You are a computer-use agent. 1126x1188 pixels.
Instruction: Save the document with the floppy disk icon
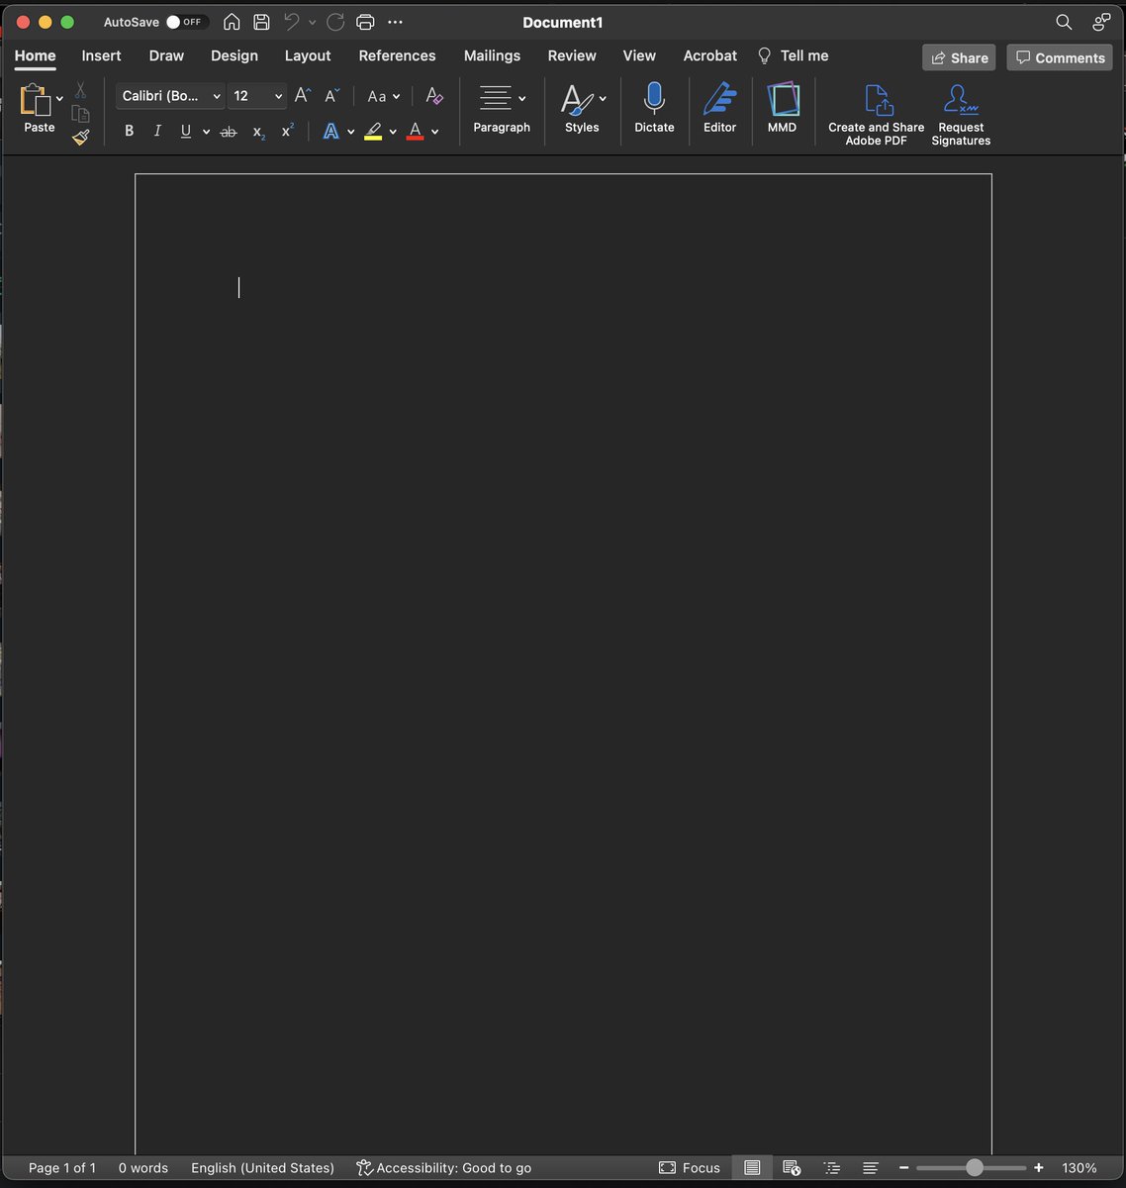(261, 22)
